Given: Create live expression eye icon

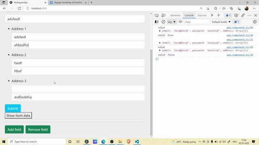Looking at the screenshot, I should click(x=180, y=22).
